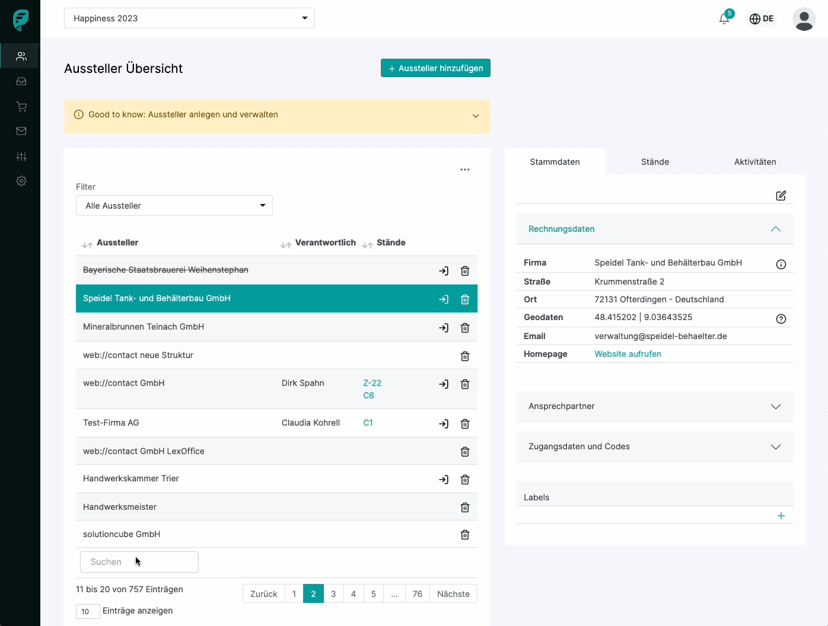
Task: Open the mail envelope sidebar icon
Action: (x=21, y=131)
